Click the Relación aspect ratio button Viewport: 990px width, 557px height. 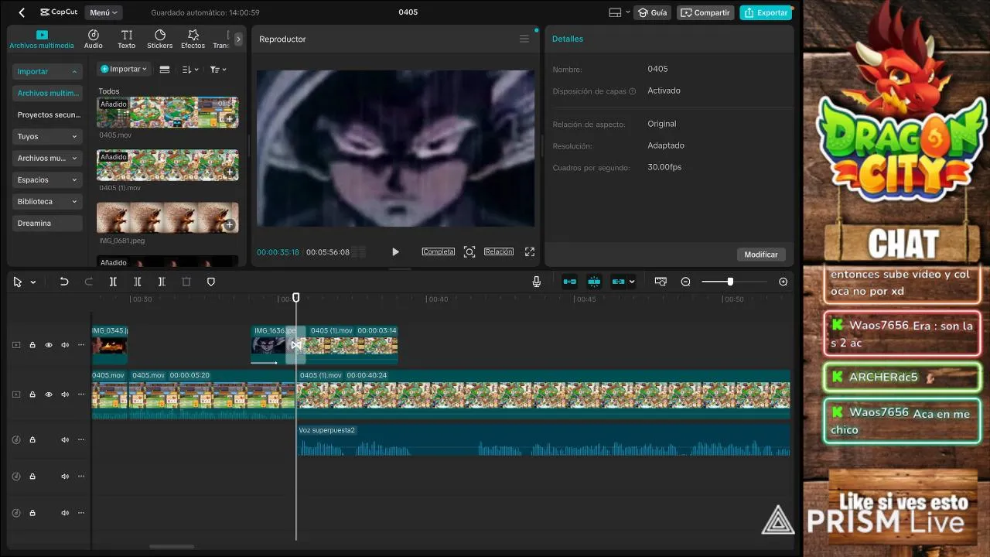pos(499,251)
